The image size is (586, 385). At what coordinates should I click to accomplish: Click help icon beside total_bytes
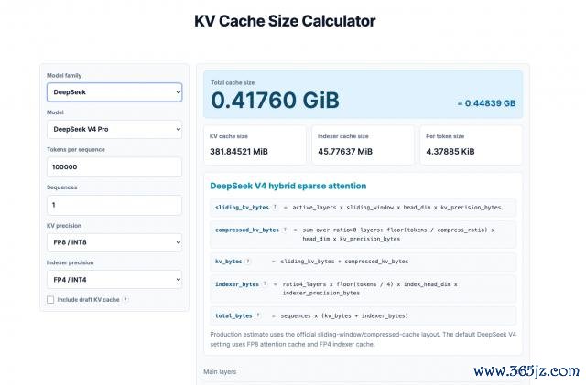click(258, 315)
